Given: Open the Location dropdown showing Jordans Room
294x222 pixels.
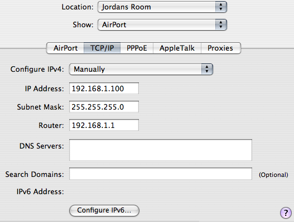Looking at the screenshot, I should pos(162,7).
